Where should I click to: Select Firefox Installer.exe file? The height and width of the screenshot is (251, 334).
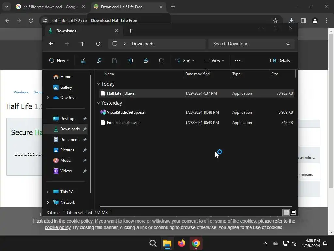click(197, 123)
